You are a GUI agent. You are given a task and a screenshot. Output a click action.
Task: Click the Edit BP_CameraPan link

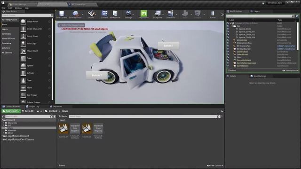tap(286, 46)
